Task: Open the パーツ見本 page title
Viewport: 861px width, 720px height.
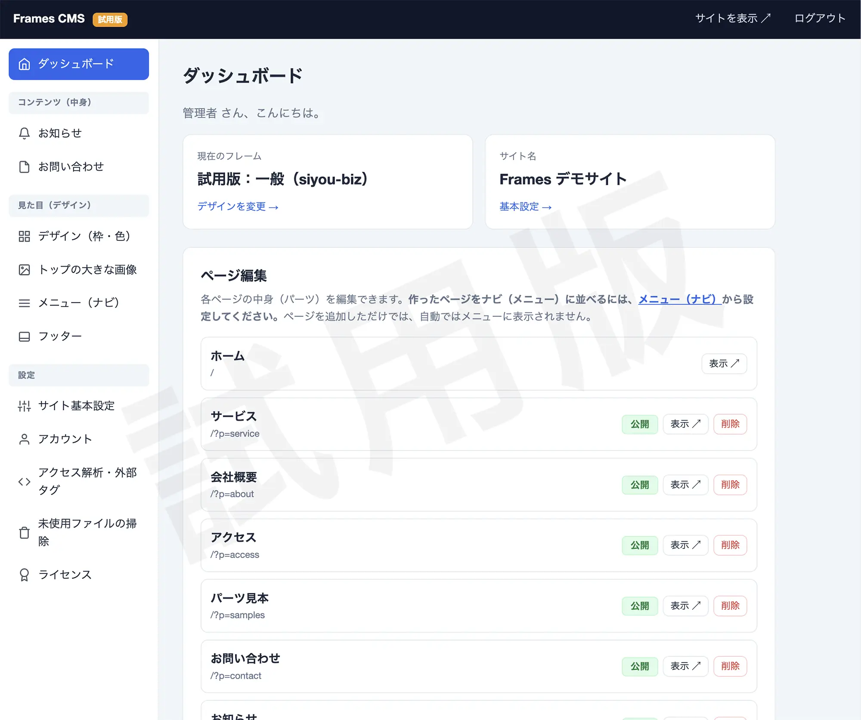Action: [x=239, y=598]
